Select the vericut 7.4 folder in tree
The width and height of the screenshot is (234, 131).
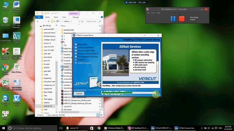pos(48,106)
